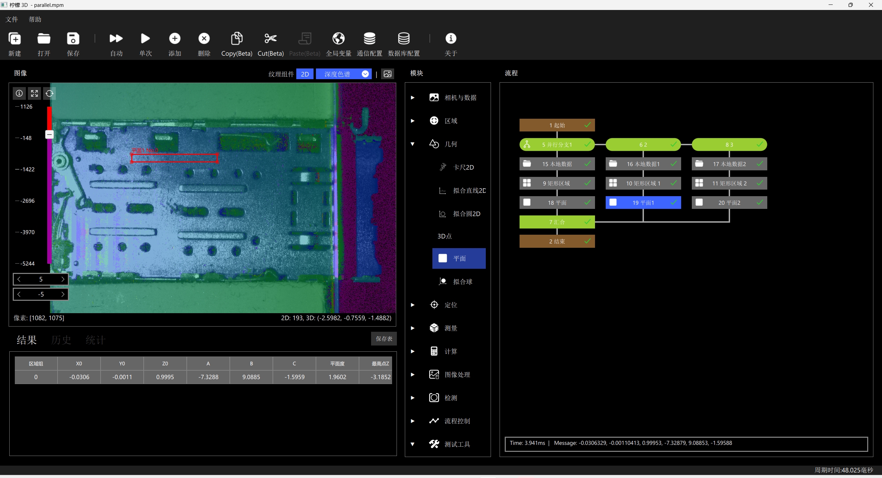The width and height of the screenshot is (882, 478).
Task: Expand 测量 module group
Action: coord(413,328)
